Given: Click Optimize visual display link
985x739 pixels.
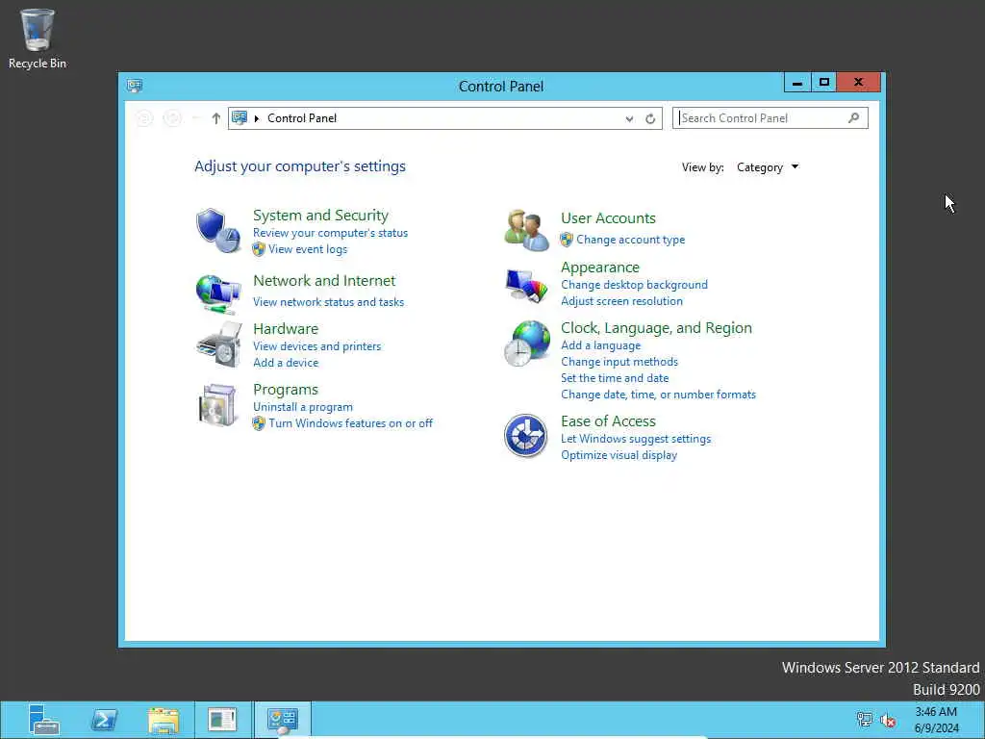Looking at the screenshot, I should coord(619,455).
